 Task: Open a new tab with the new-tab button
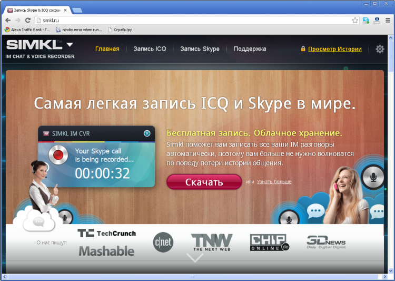click(77, 11)
